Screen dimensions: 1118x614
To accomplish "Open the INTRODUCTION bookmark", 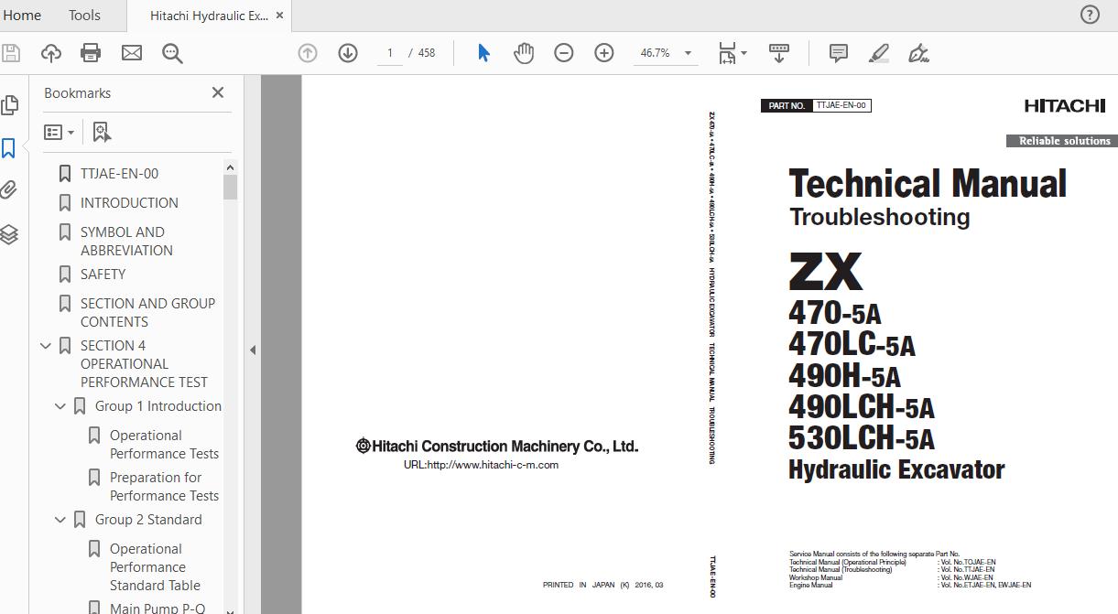I will point(129,203).
